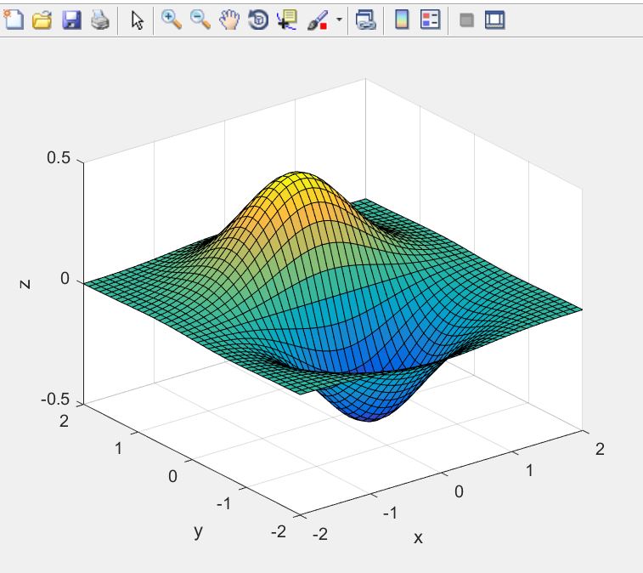Click the Link Plot icon
The width and height of the screenshot is (643, 573).
pos(366,20)
